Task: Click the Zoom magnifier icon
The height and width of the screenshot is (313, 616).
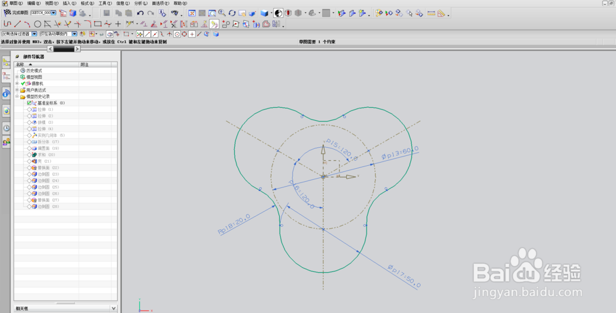Action: pyautogui.click(x=222, y=13)
